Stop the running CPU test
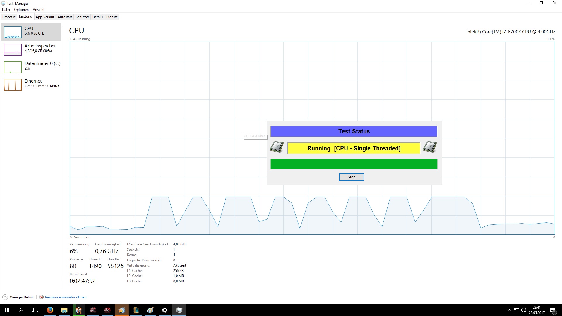Image resolution: width=562 pixels, height=316 pixels. tap(351, 177)
